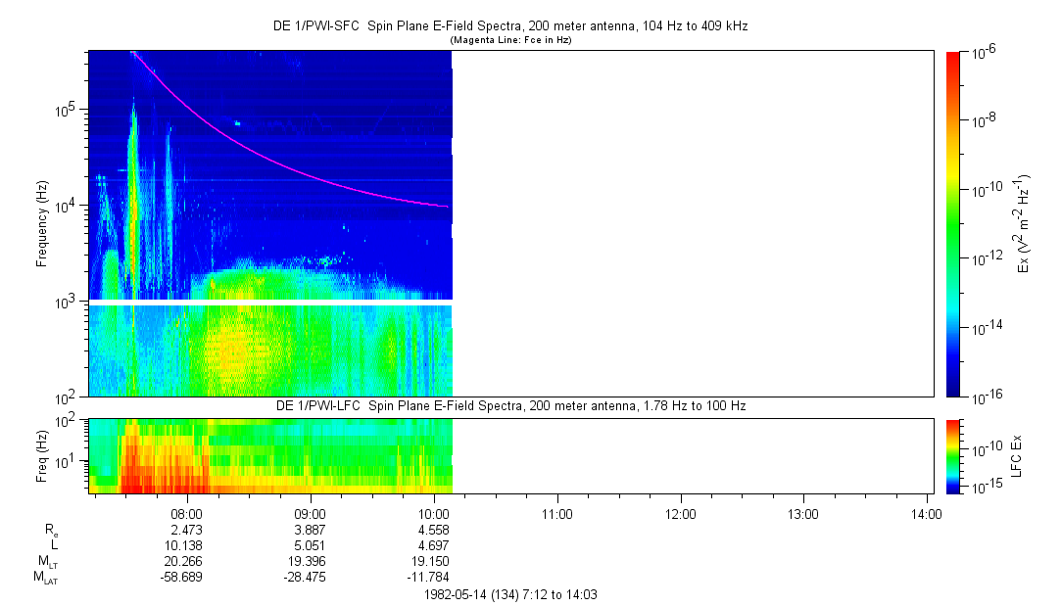Click the main Ex color bar
This screenshot has height=607, width=1061.
(954, 225)
